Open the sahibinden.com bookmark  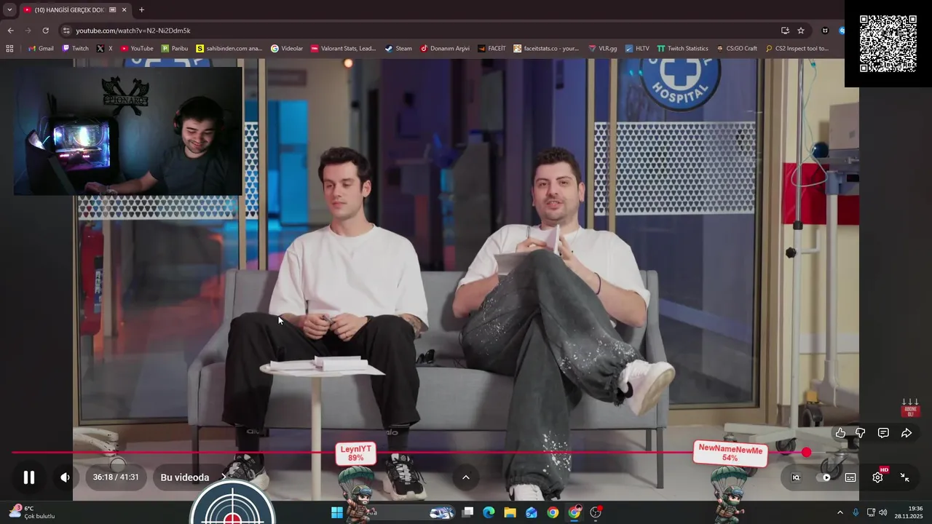[x=229, y=49]
